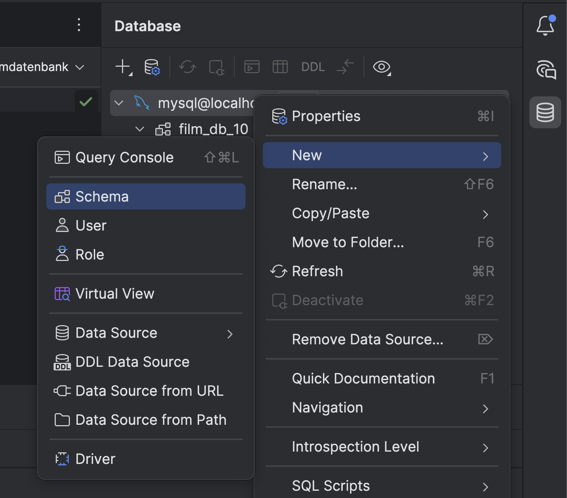This screenshot has height=498, width=567.
Task: Choose Rename... in context menu
Action: pos(382,184)
